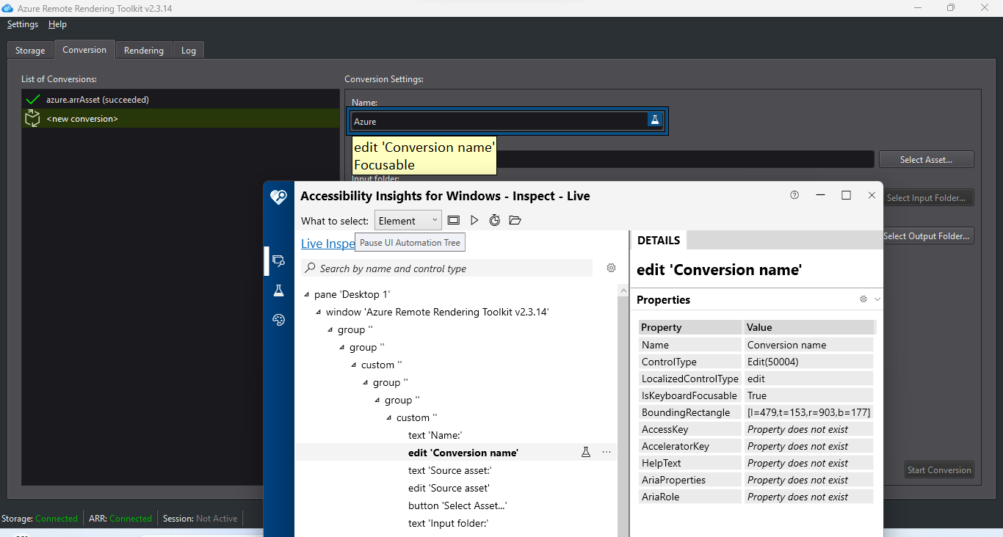
Task: Click the IsKeyboardFocusable 'True' value
Action: [809, 395]
